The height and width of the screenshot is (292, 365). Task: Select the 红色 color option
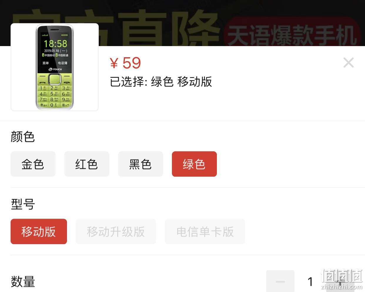pos(87,164)
